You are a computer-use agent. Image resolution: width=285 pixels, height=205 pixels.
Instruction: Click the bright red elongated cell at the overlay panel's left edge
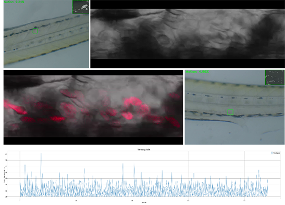(15, 107)
